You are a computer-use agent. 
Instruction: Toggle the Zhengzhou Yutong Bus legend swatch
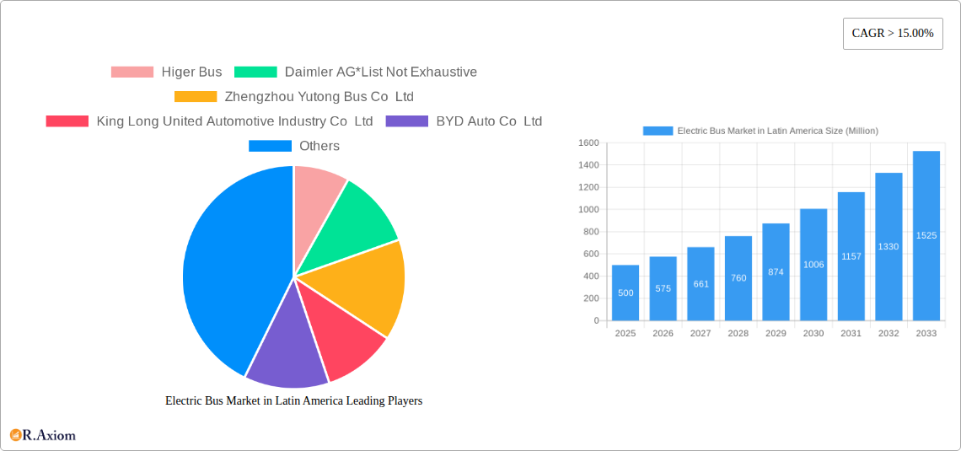point(196,97)
